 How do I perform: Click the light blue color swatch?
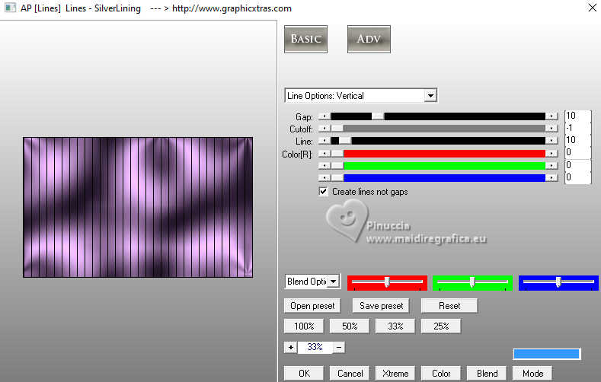pos(546,354)
